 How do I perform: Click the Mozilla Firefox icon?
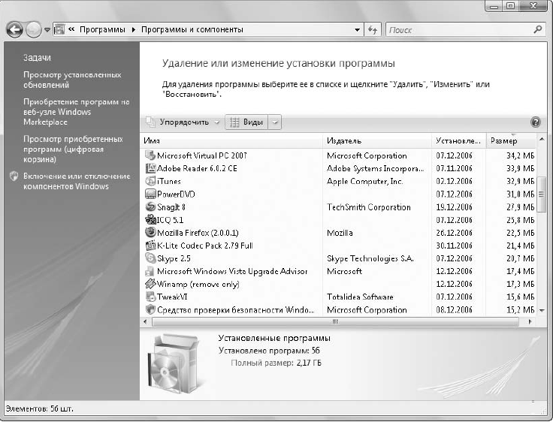click(150, 232)
